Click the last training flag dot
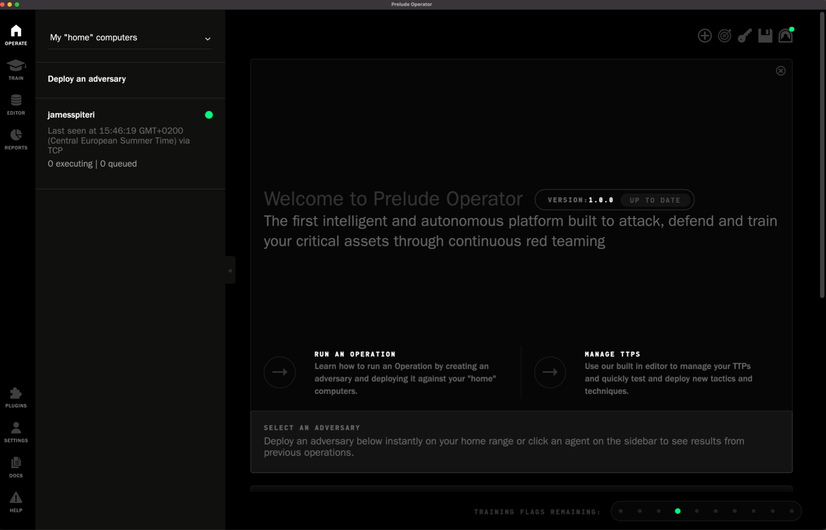This screenshot has width=826, height=530. (x=792, y=511)
